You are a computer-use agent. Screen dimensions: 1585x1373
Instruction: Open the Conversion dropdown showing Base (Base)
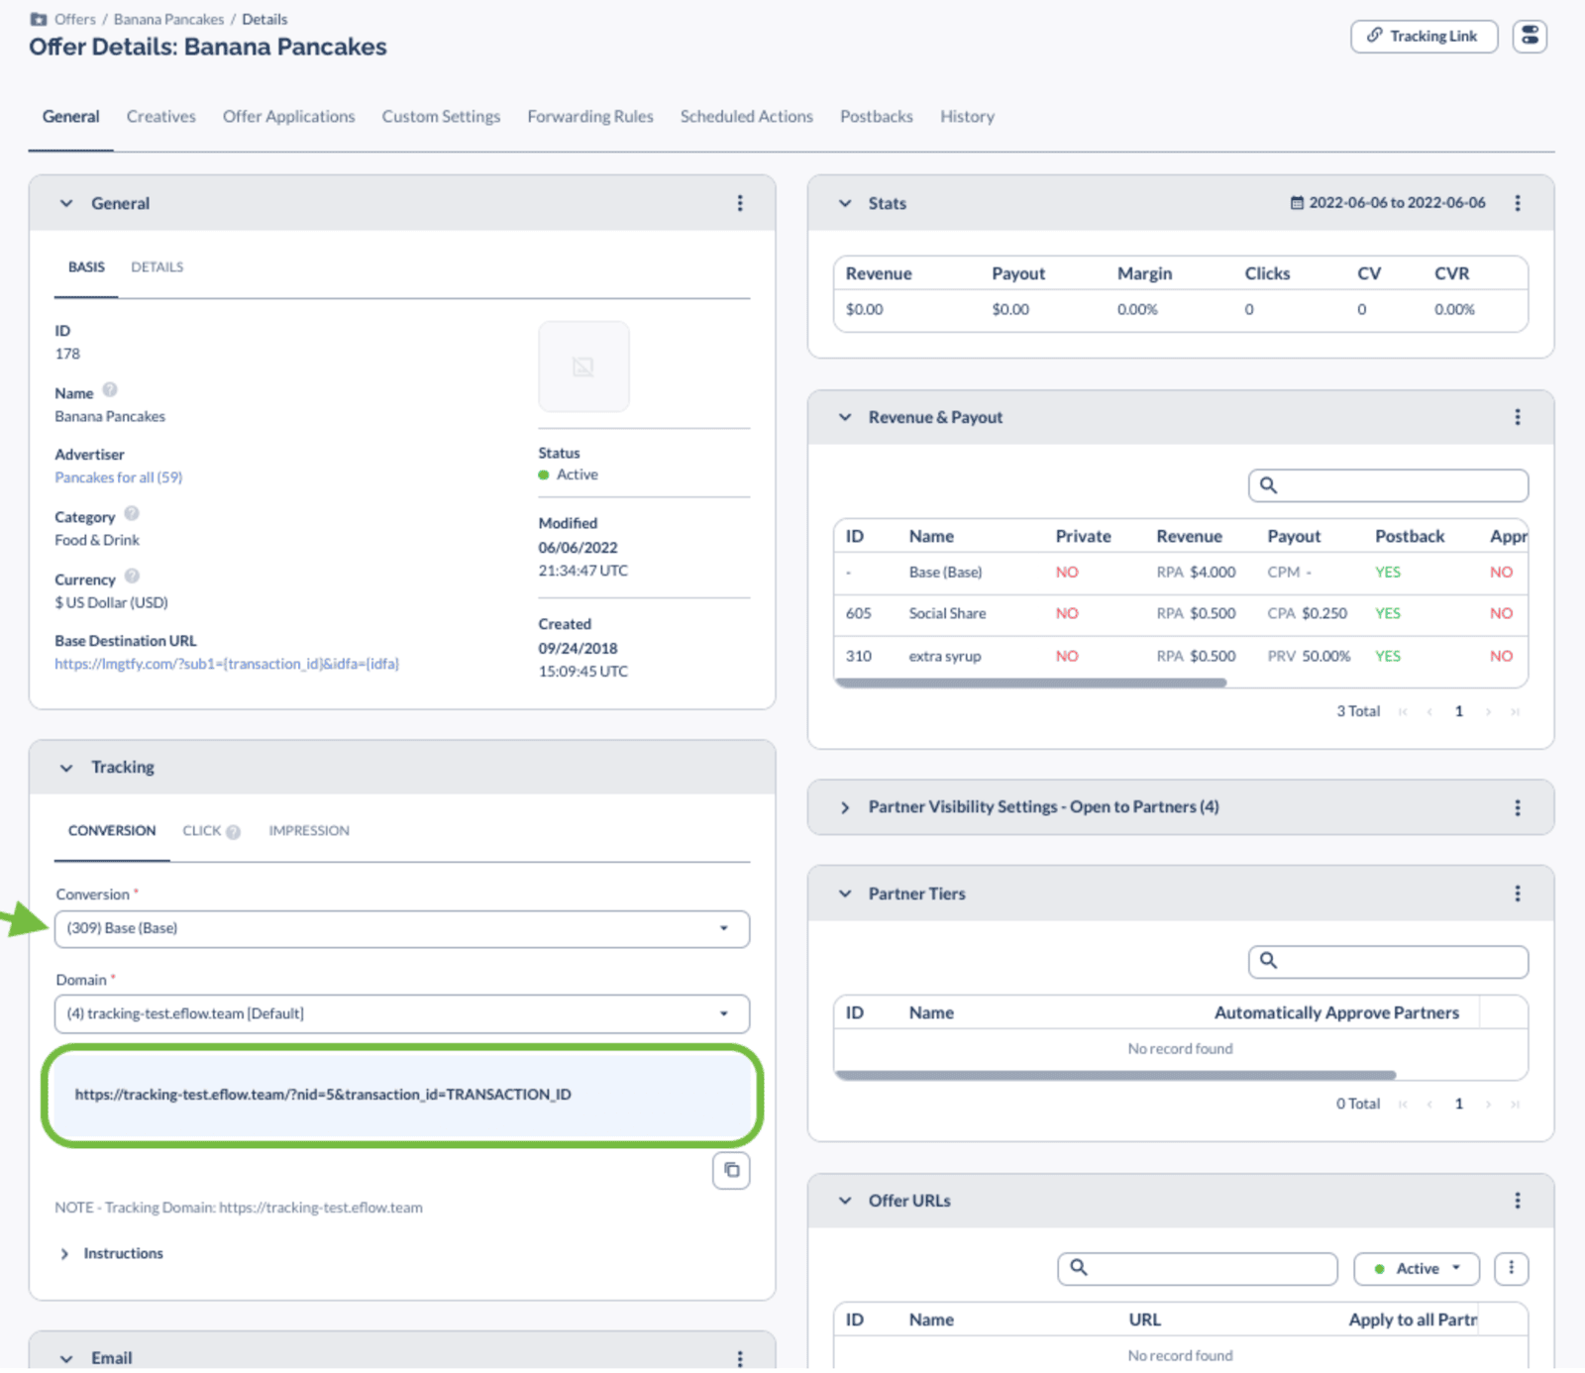coord(402,928)
